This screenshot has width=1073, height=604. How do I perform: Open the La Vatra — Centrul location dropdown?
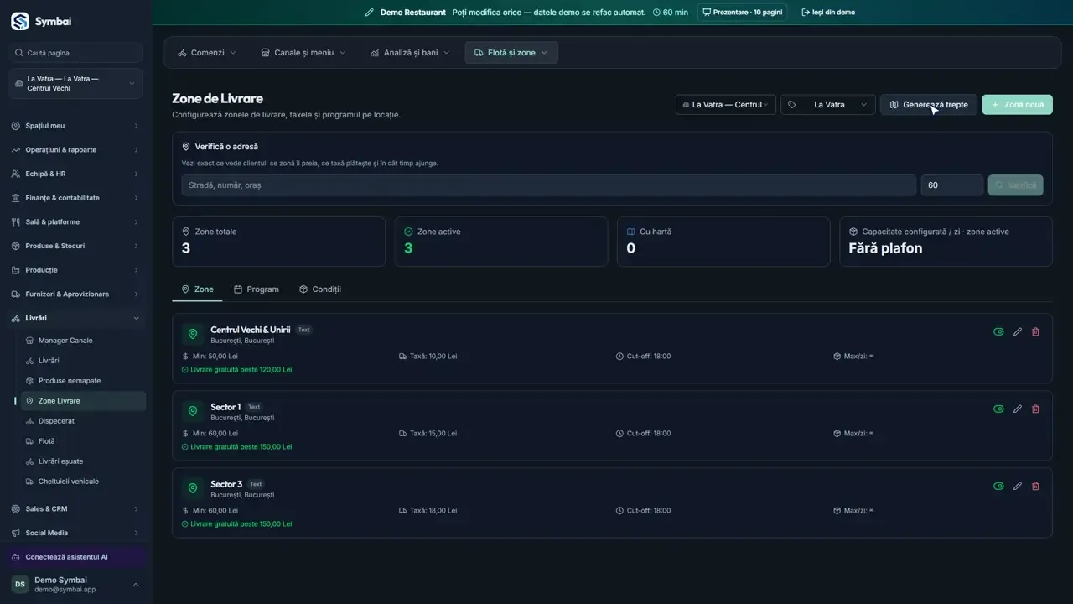pos(726,105)
